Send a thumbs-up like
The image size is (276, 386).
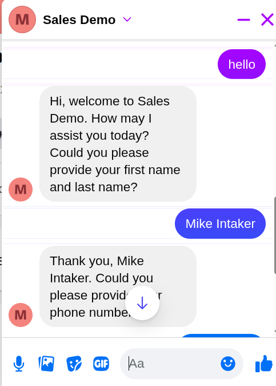pos(264,363)
